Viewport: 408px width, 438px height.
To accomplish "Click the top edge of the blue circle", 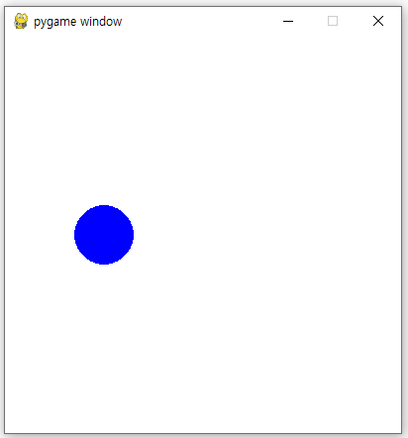I will tap(104, 206).
